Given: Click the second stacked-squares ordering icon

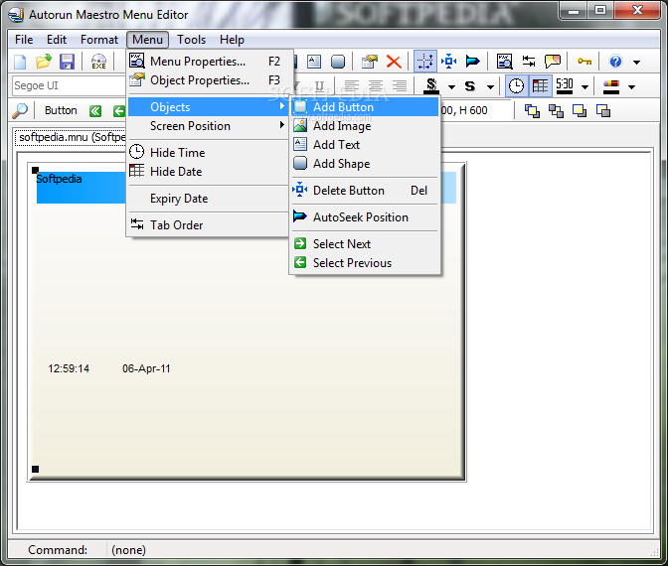Looking at the screenshot, I should (556, 111).
